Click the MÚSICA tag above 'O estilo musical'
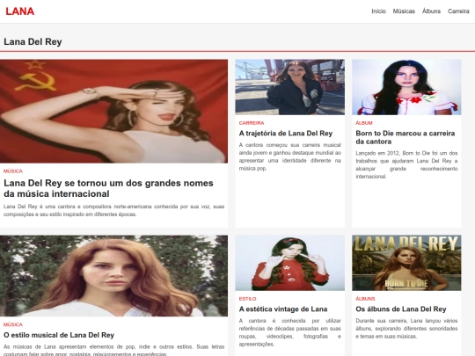Screen dimensions: 475x356 tap(13, 324)
